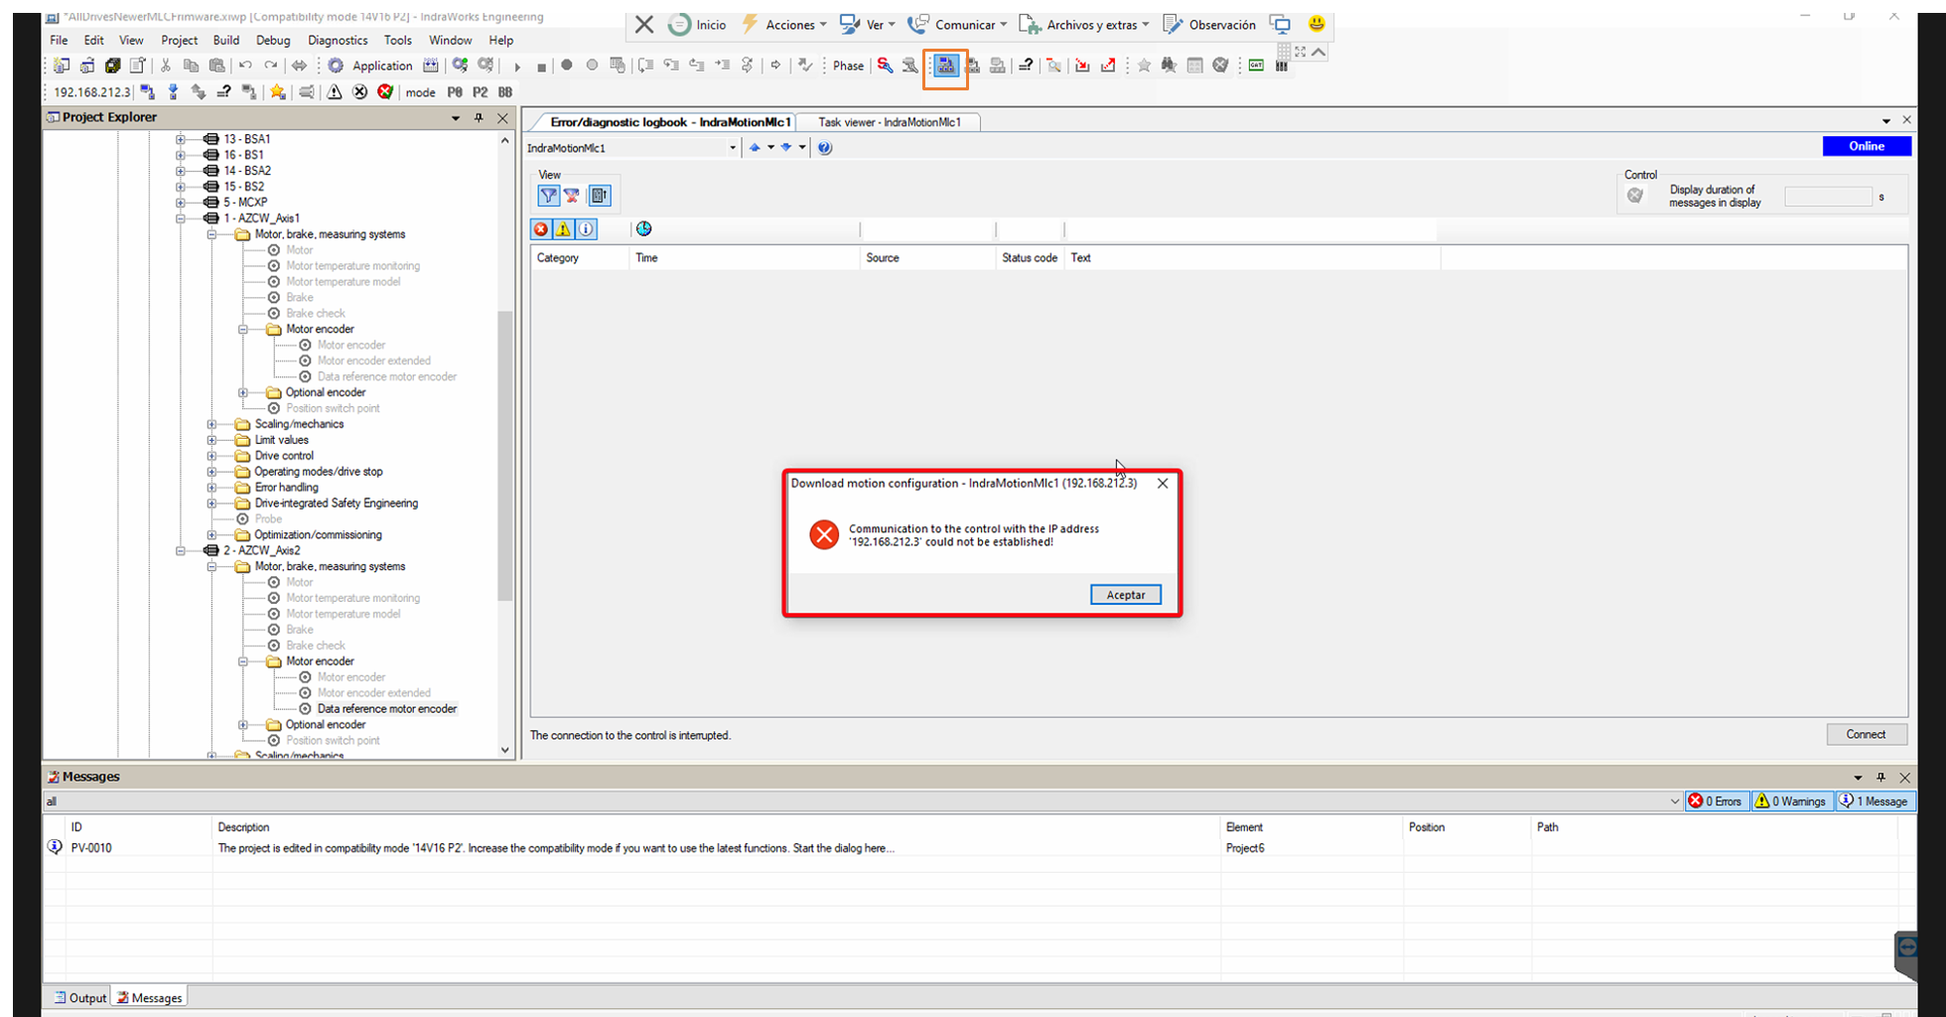
Task: Select Drive-integrated Safety Engineering folder
Action: click(336, 504)
